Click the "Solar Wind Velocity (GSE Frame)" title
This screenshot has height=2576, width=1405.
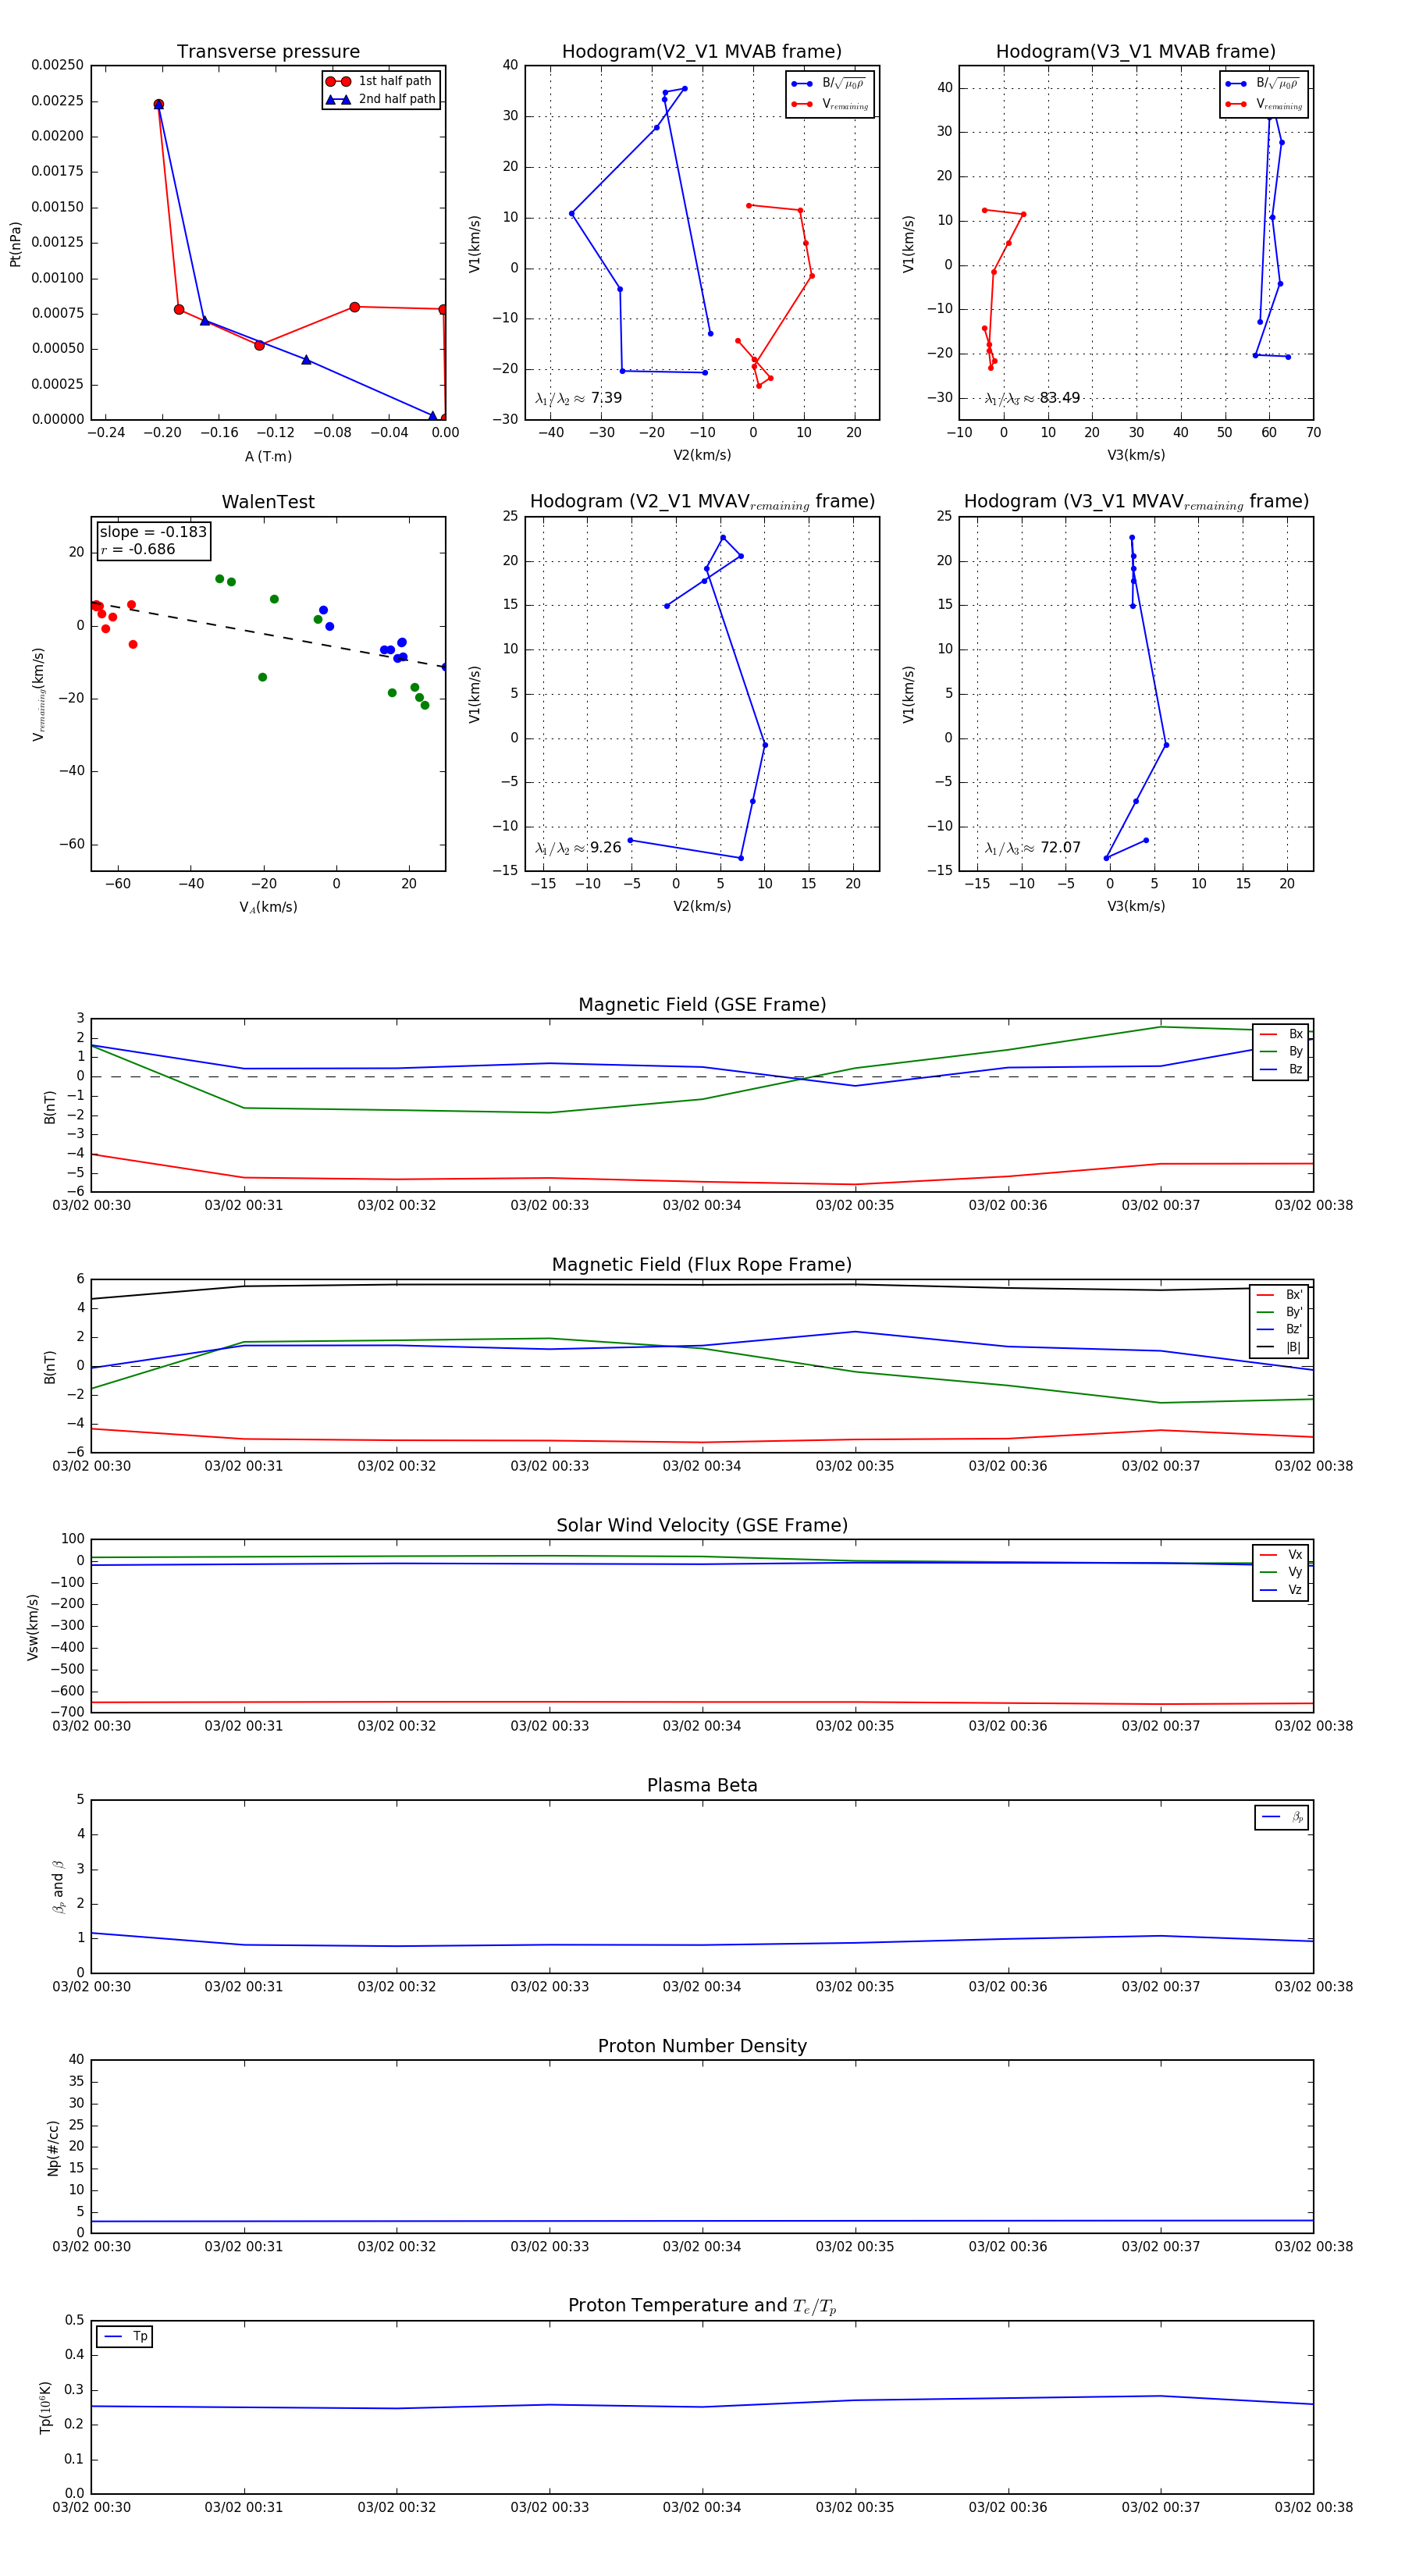pyautogui.click(x=702, y=1525)
